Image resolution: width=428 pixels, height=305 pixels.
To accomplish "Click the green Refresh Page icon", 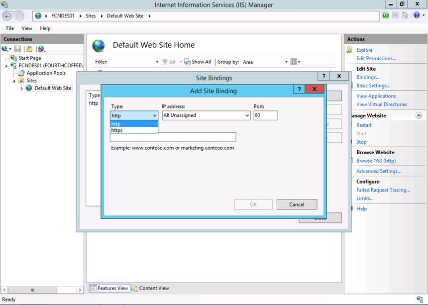I will (x=386, y=16).
